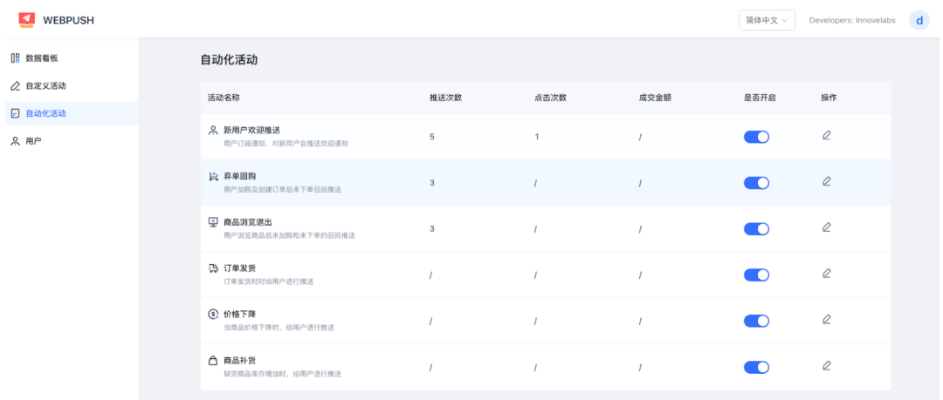Click edit icon for 订单发货
943x400 pixels.
point(826,274)
